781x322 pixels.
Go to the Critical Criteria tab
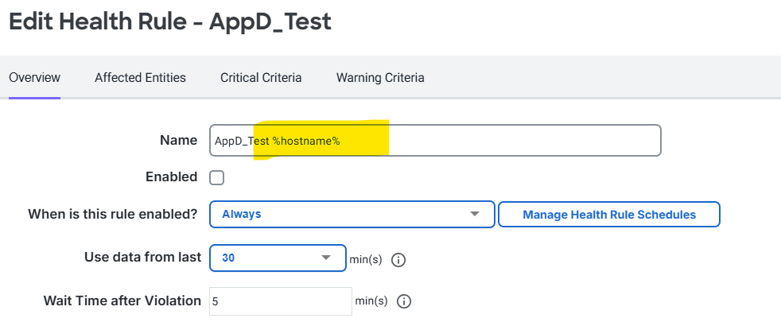pyautogui.click(x=261, y=78)
